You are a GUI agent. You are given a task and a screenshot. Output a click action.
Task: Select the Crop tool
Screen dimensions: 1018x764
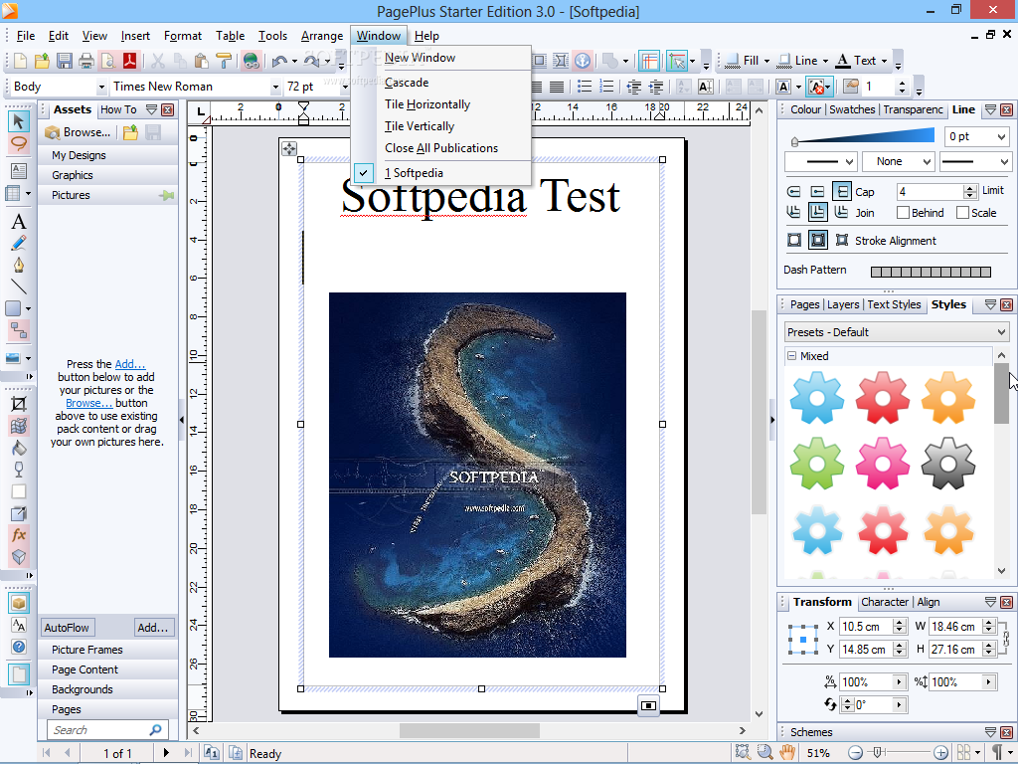click(19, 404)
